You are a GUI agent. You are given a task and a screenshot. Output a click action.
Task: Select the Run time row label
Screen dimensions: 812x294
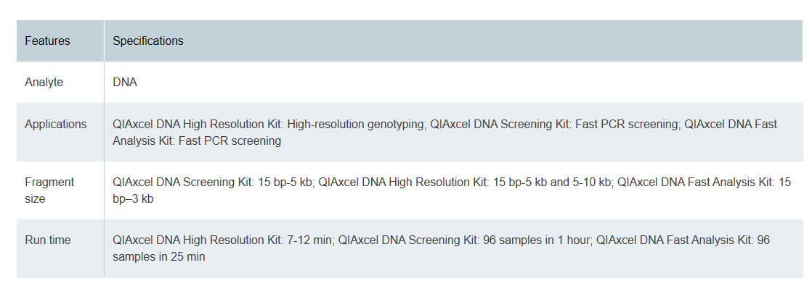point(48,240)
